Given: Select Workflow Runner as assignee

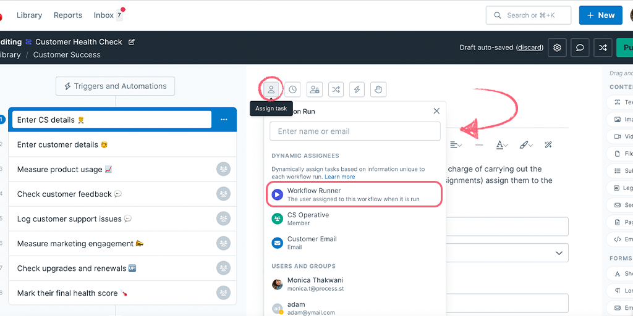Looking at the screenshot, I should point(354,194).
